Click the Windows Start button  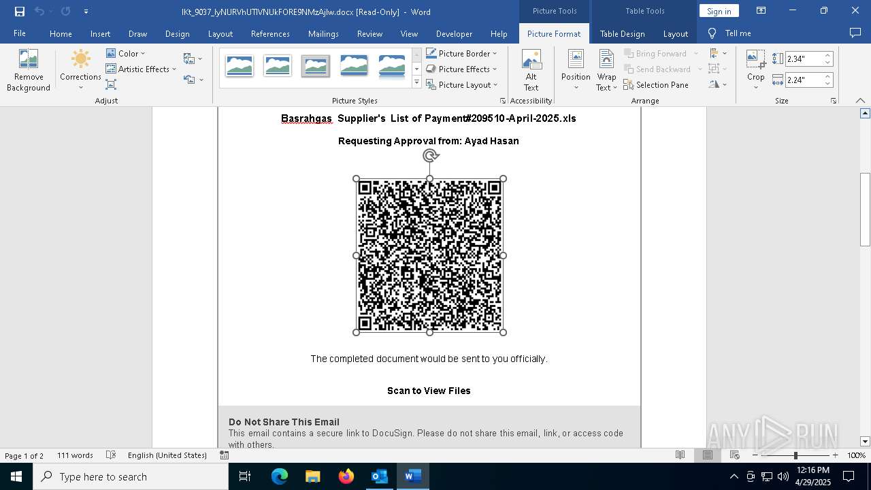(x=16, y=476)
